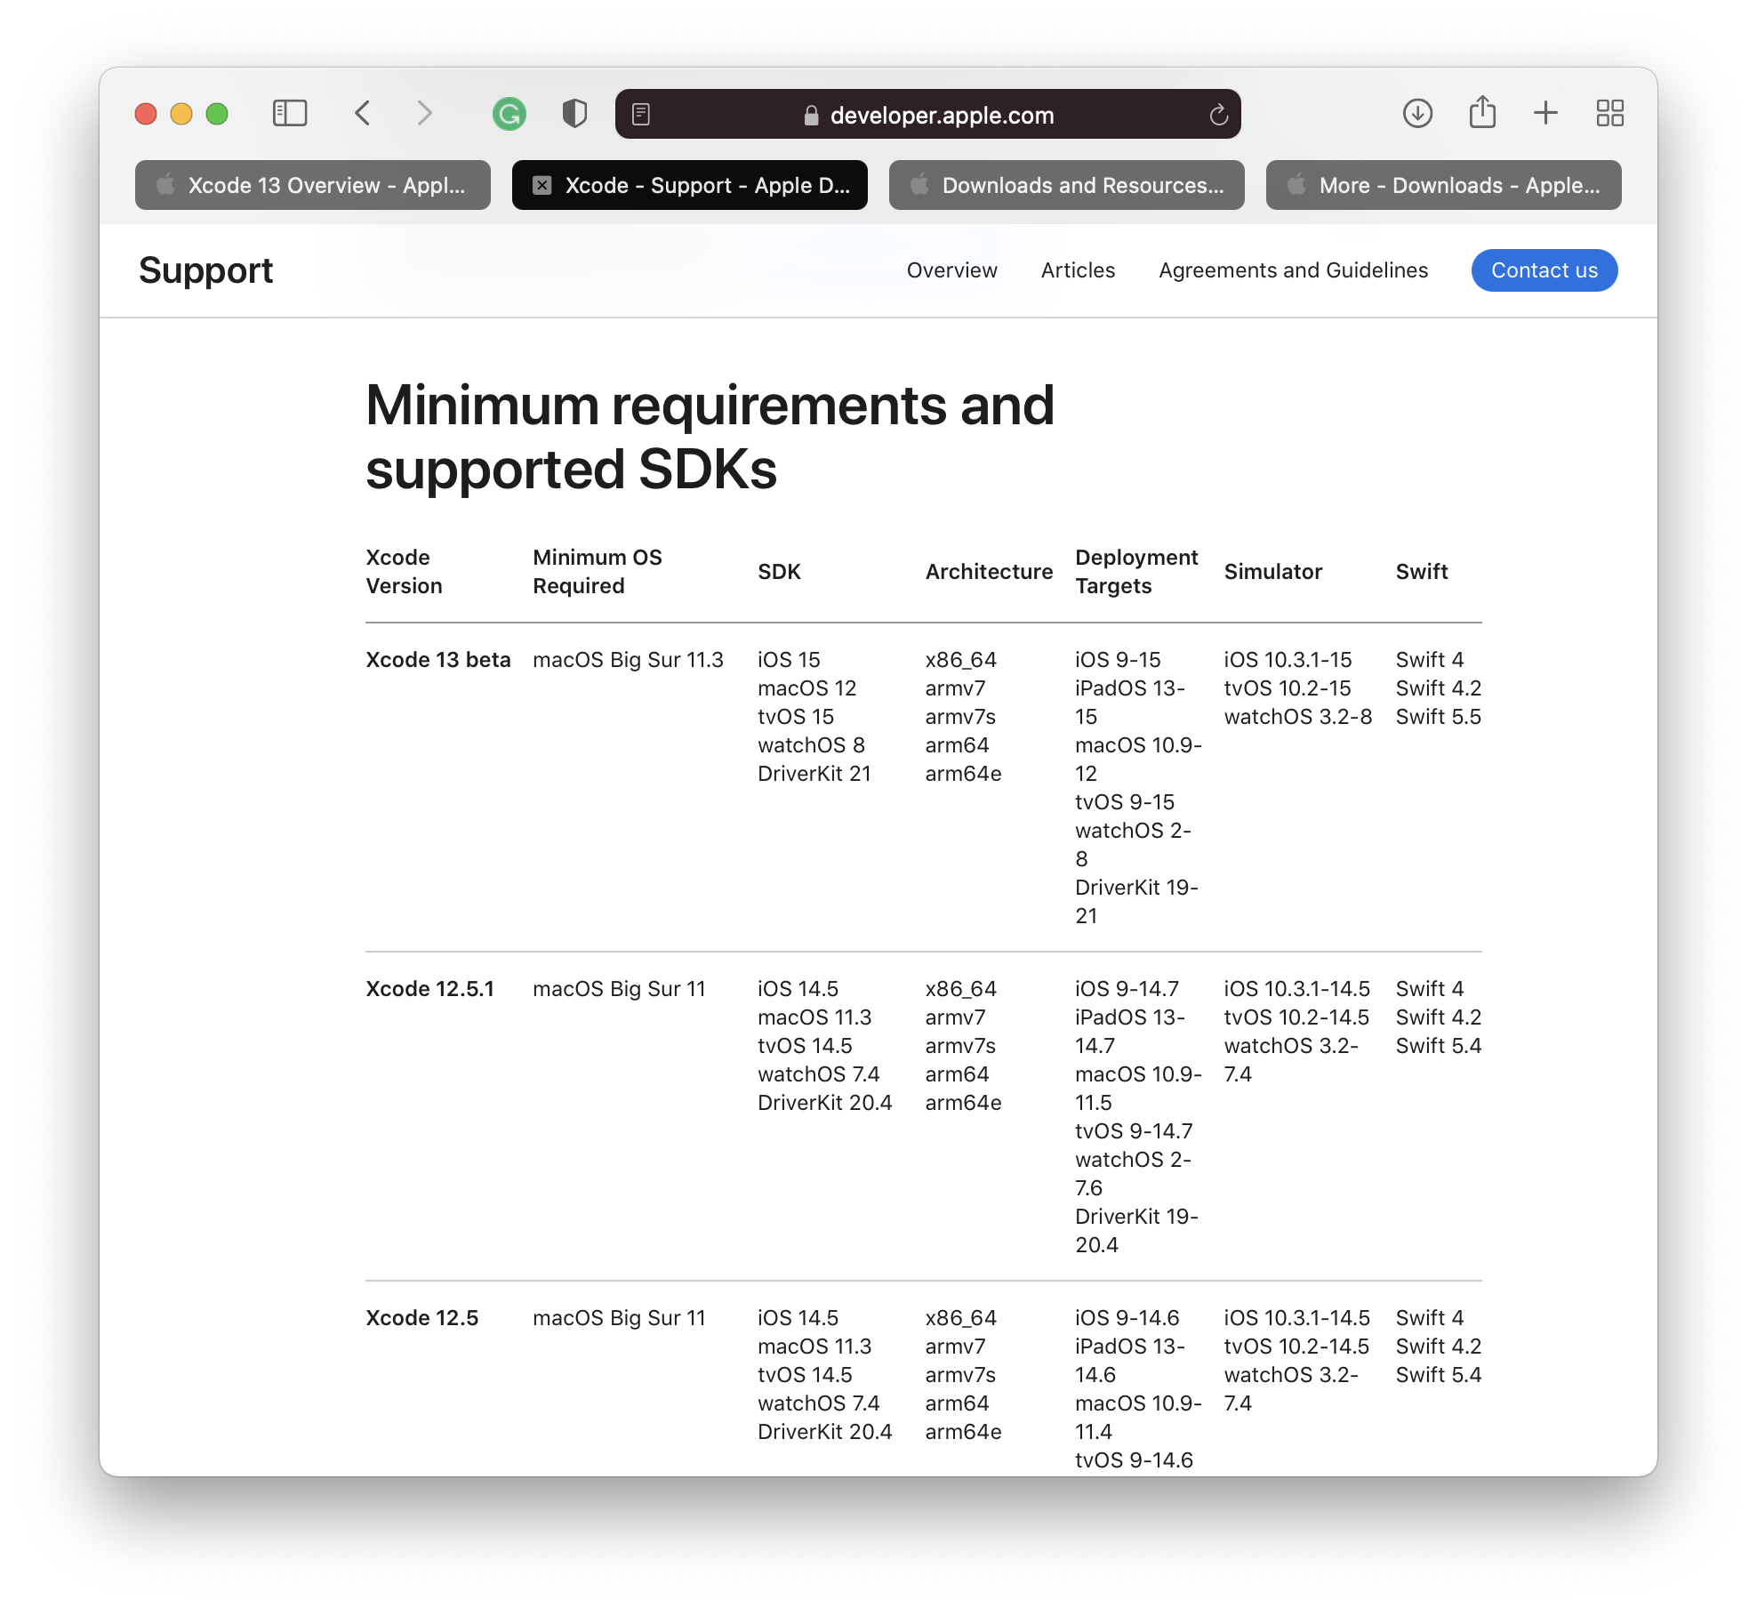The image size is (1757, 1608).
Task: Click the developer.apple.com address field
Action: pyautogui.click(x=927, y=114)
